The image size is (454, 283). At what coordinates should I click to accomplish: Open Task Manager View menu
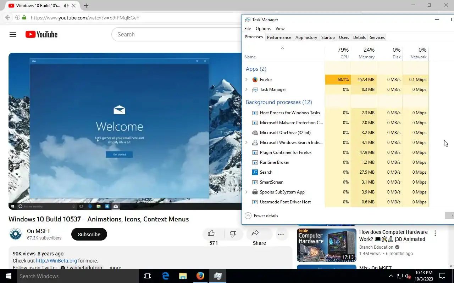[280, 29]
